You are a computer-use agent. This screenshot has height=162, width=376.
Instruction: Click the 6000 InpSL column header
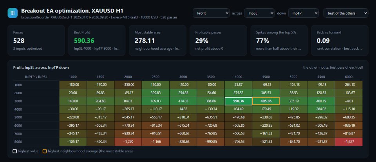(349, 77)
